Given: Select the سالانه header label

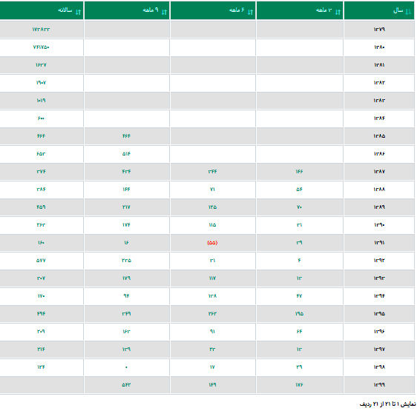Looking at the screenshot, I should pyautogui.click(x=65, y=10).
